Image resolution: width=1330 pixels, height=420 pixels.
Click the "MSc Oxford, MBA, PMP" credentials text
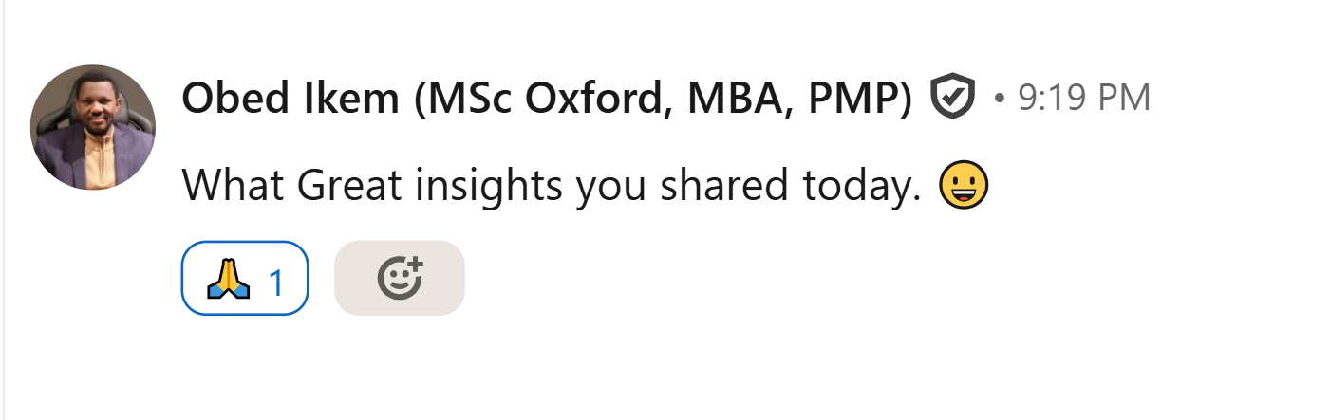click(x=664, y=98)
